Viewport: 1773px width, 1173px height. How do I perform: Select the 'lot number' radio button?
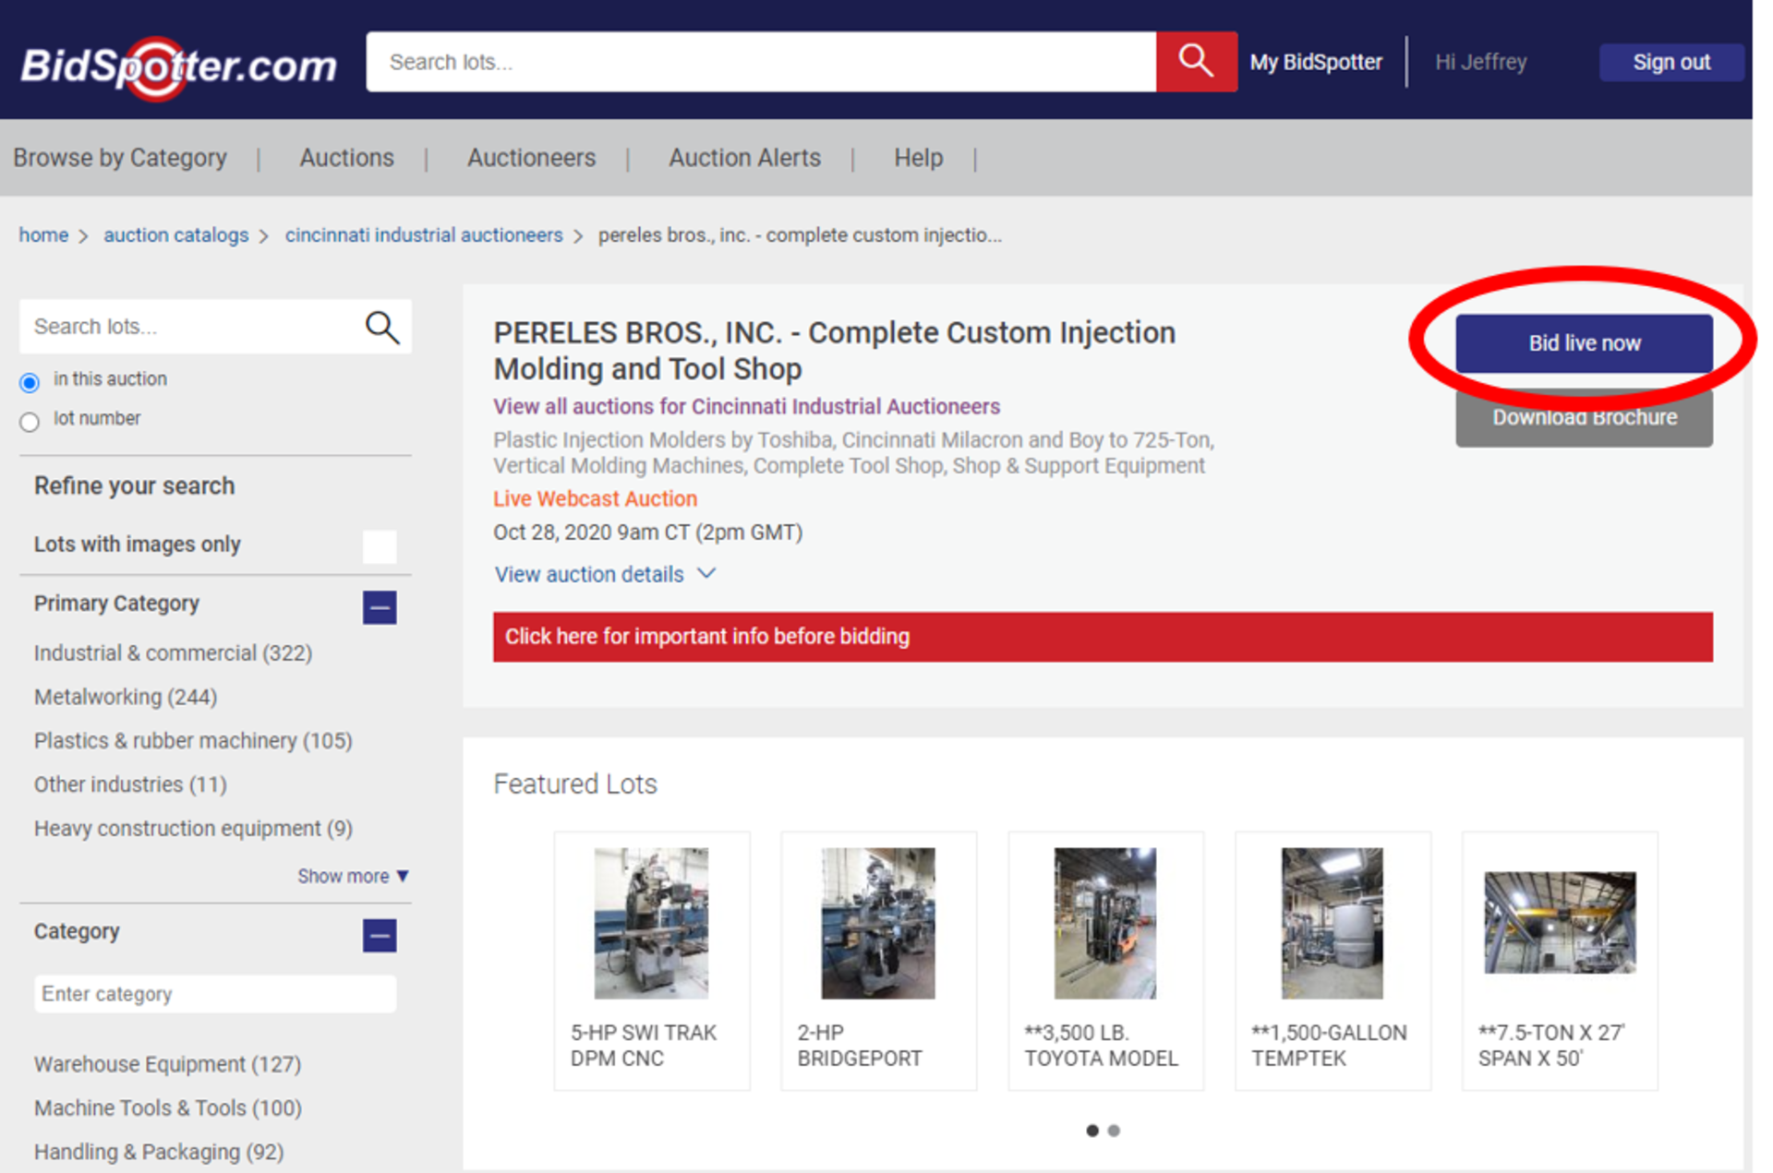(30, 422)
